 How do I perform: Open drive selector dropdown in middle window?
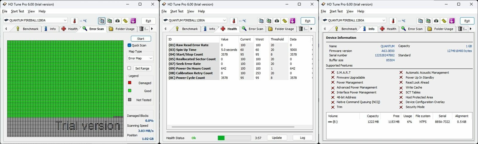pos(195,20)
